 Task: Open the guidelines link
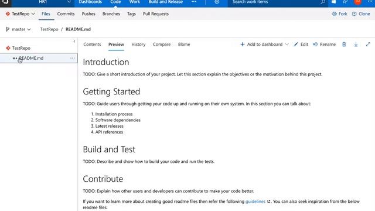[x=255, y=202]
